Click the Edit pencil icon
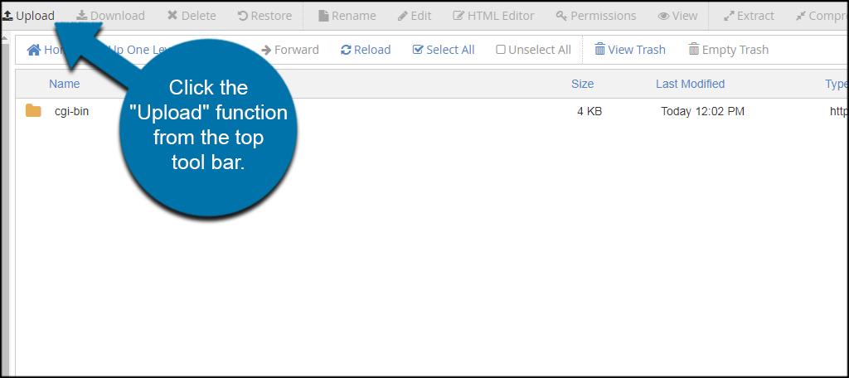This screenshot has width=849, height=378. point(403,17)
